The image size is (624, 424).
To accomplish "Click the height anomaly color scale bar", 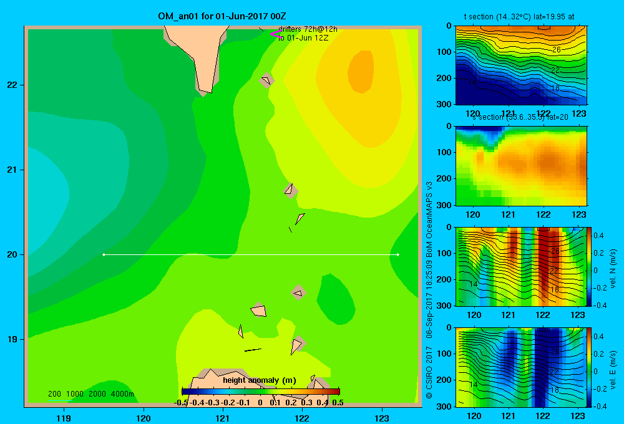I will click(261, 392).
